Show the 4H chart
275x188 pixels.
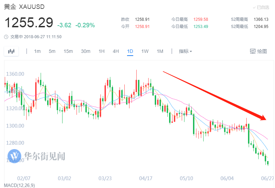click(116, 51)
